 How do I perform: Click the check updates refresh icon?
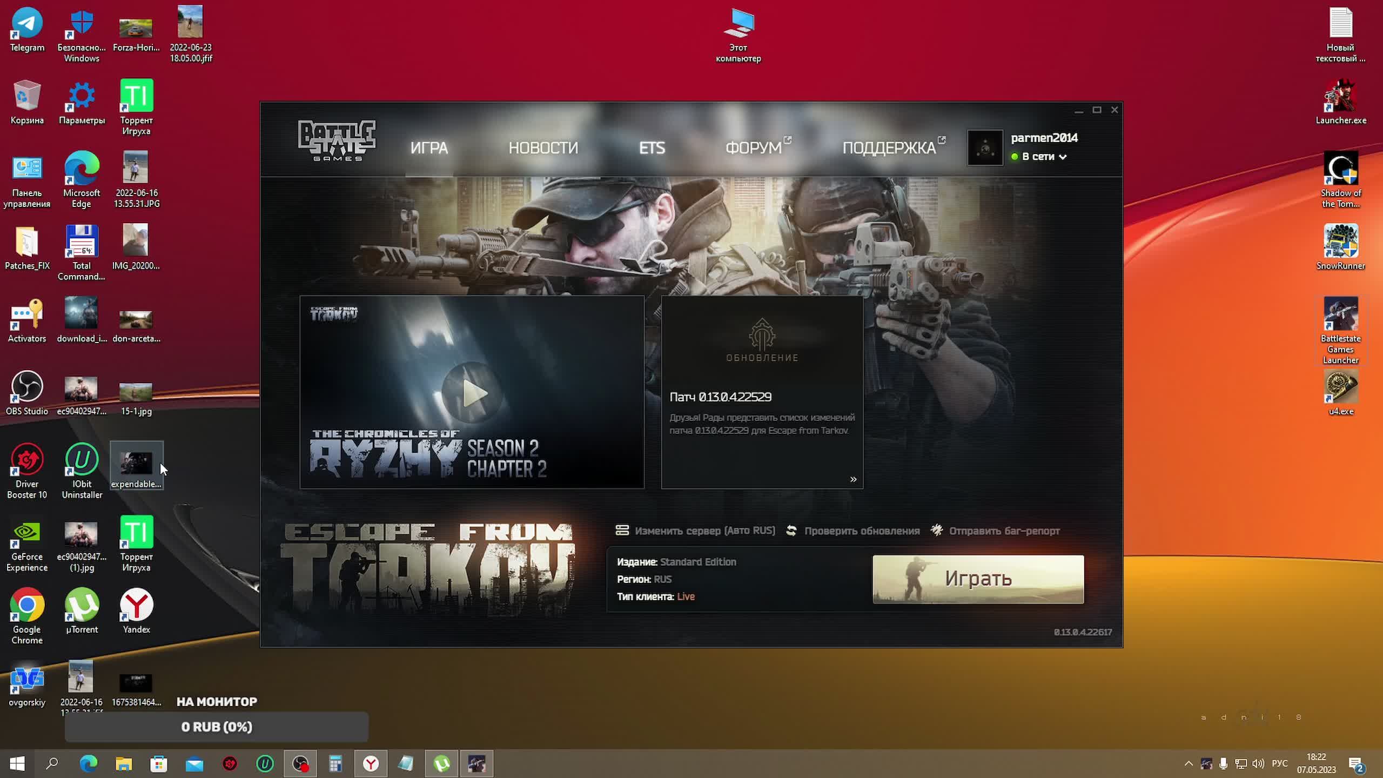pyautogui.click(x=791, y=531)
